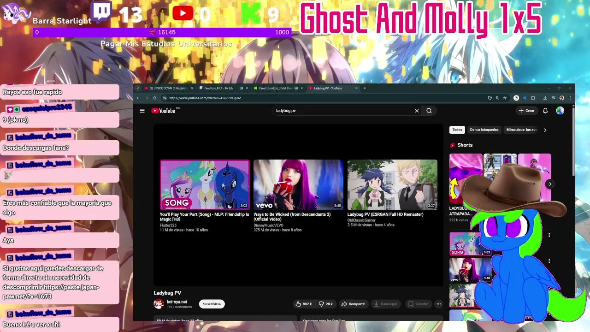
Task: Open the first Shorts thumbnail
Action: pos(466,178)
